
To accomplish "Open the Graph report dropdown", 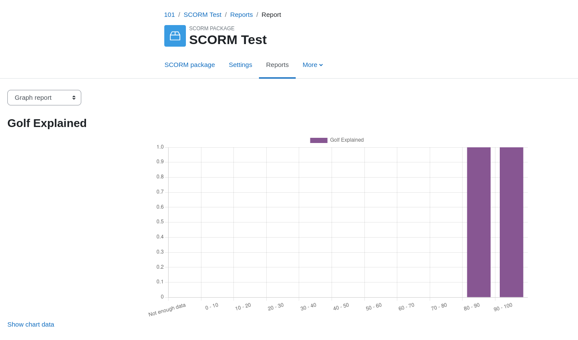I will [x=44, y=98].
